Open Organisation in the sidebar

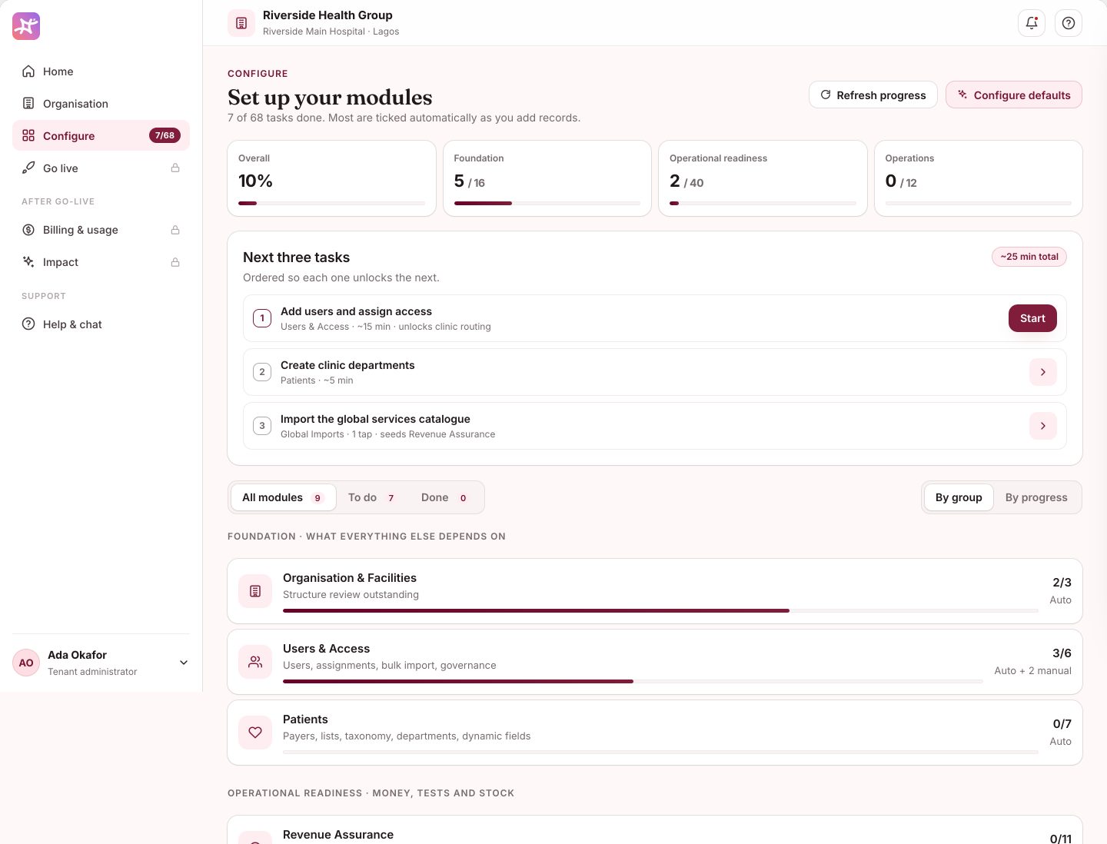tap(101, 104)
